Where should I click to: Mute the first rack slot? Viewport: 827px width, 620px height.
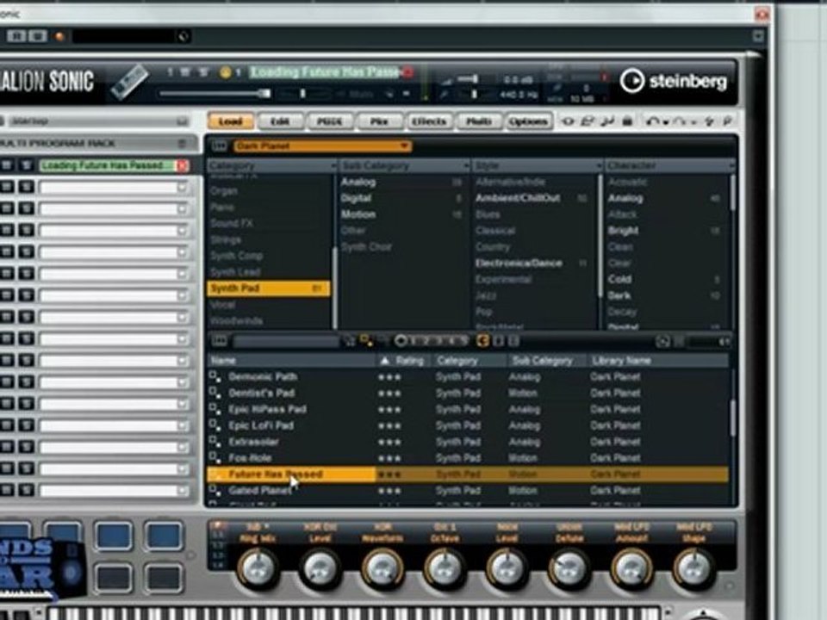click(7, 165)
